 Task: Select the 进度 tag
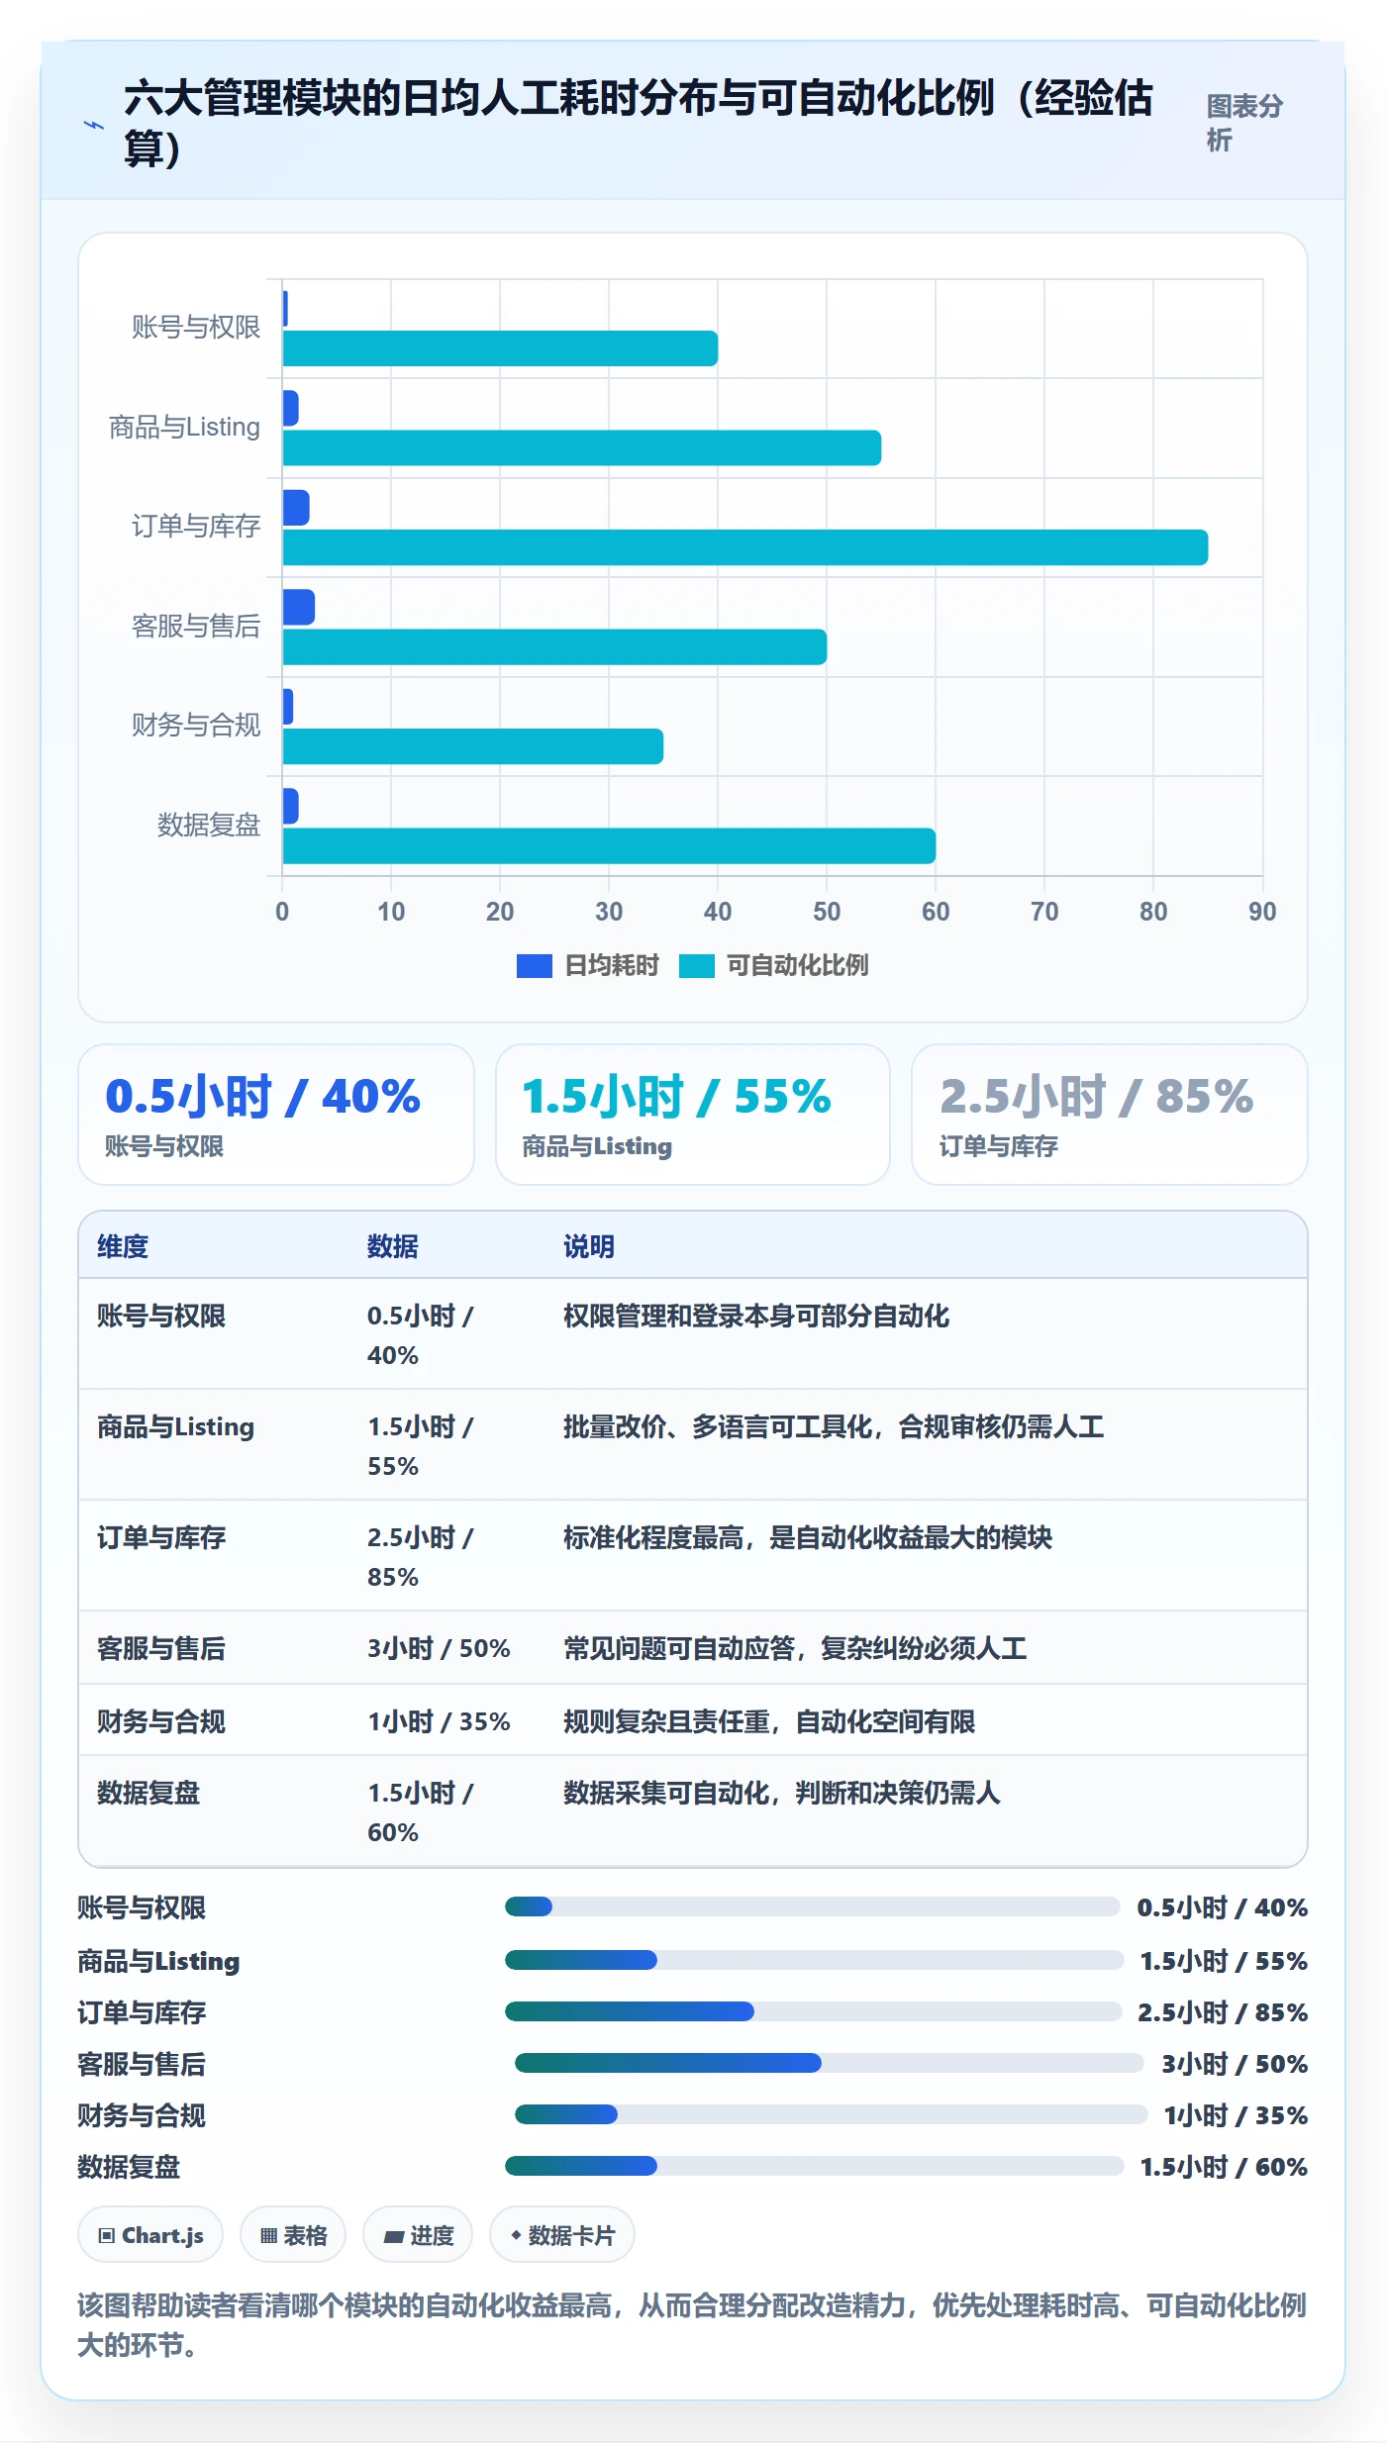(x=418, y=2235)
